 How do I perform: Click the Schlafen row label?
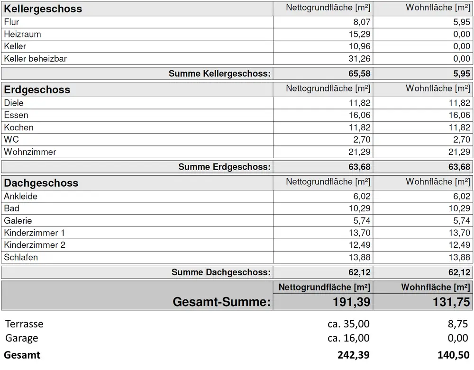[x=21, y=257]
